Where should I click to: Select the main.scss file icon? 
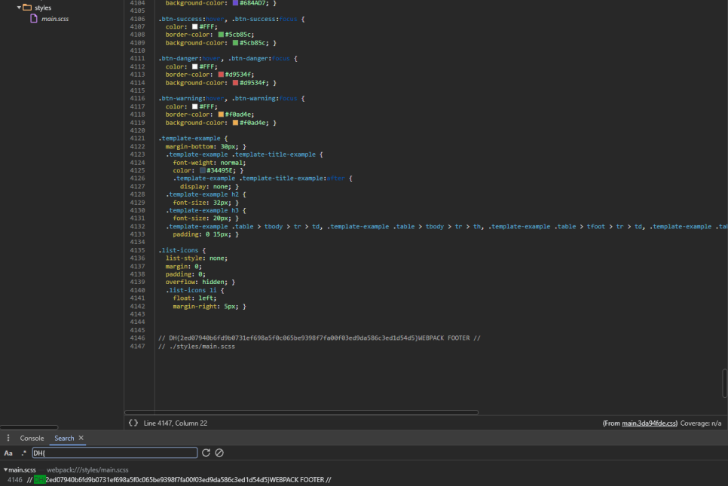click(x=34, y=19)
